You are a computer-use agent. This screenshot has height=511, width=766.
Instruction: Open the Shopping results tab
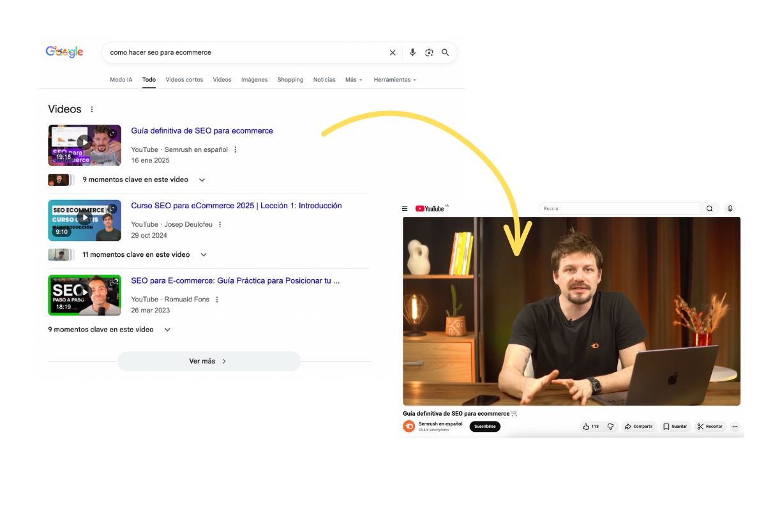click(x=290, y=79)
